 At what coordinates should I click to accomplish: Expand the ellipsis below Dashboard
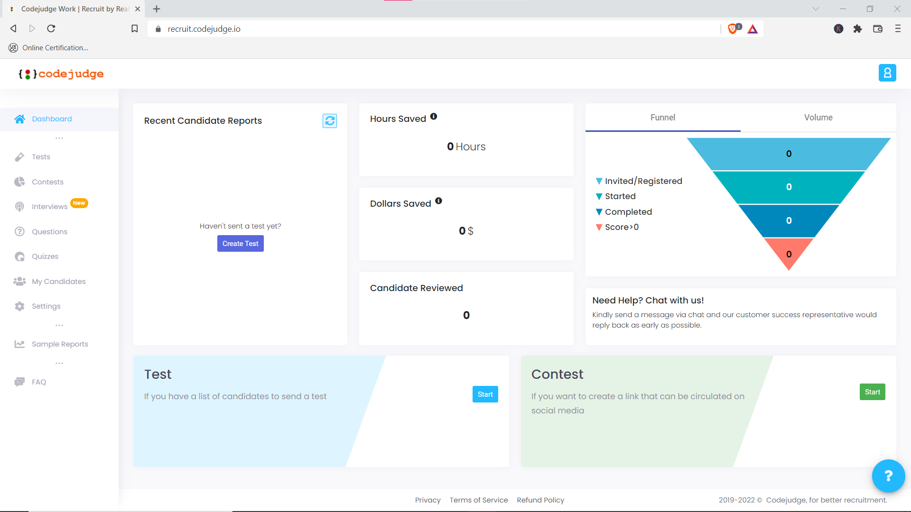[x=59, y=138]
